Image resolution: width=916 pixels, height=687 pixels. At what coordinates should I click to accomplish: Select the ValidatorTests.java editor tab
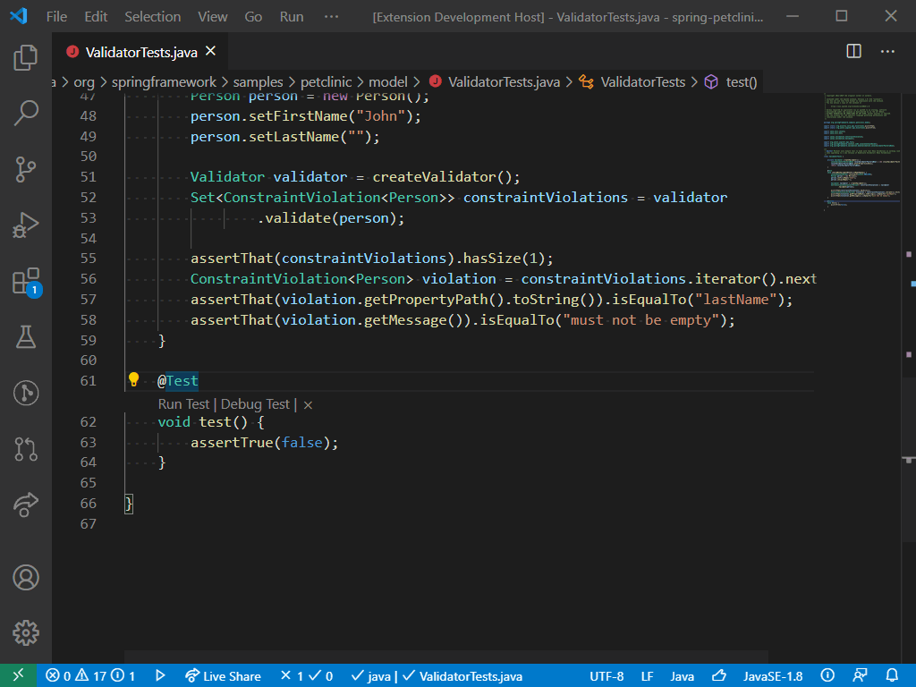tap(140, 52)
